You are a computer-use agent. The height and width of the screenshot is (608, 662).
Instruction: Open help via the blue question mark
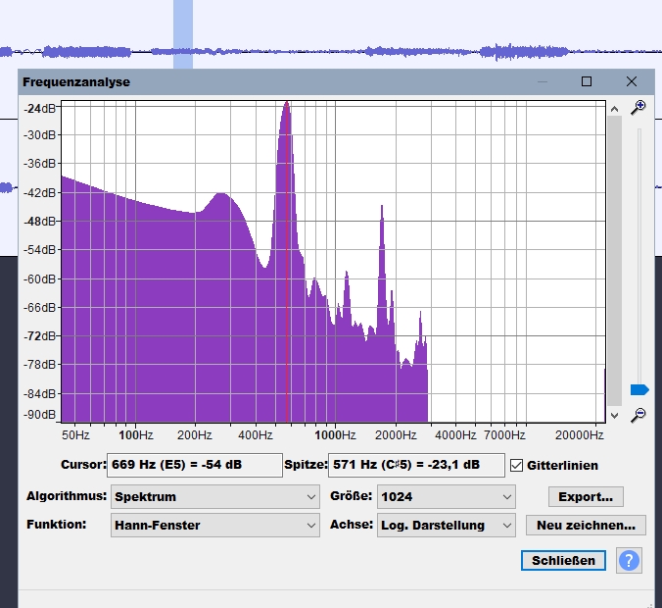[630, 561]
